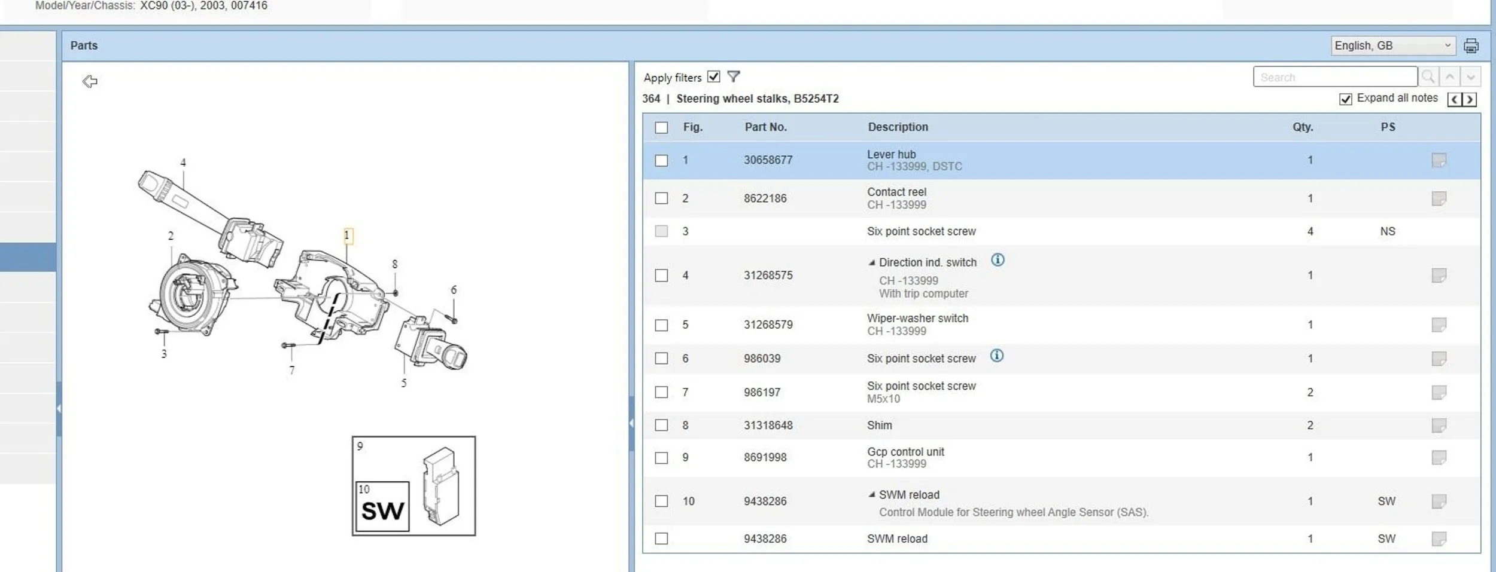Click the search magnifier button
Image resolution: width=1496 pixels, height=572 pixels.
coord(1428,77)
